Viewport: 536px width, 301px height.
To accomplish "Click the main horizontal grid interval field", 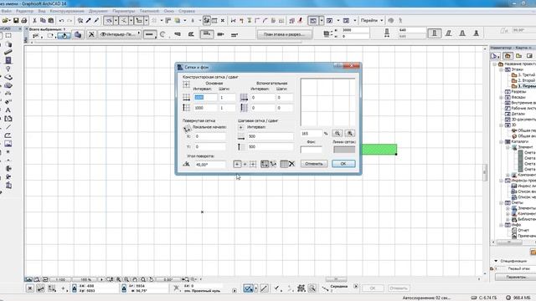I will point(205,97).
